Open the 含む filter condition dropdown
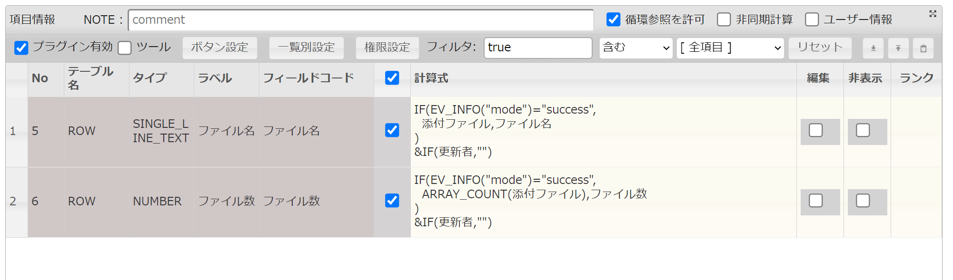953x280 pixels. pos(635,48)
